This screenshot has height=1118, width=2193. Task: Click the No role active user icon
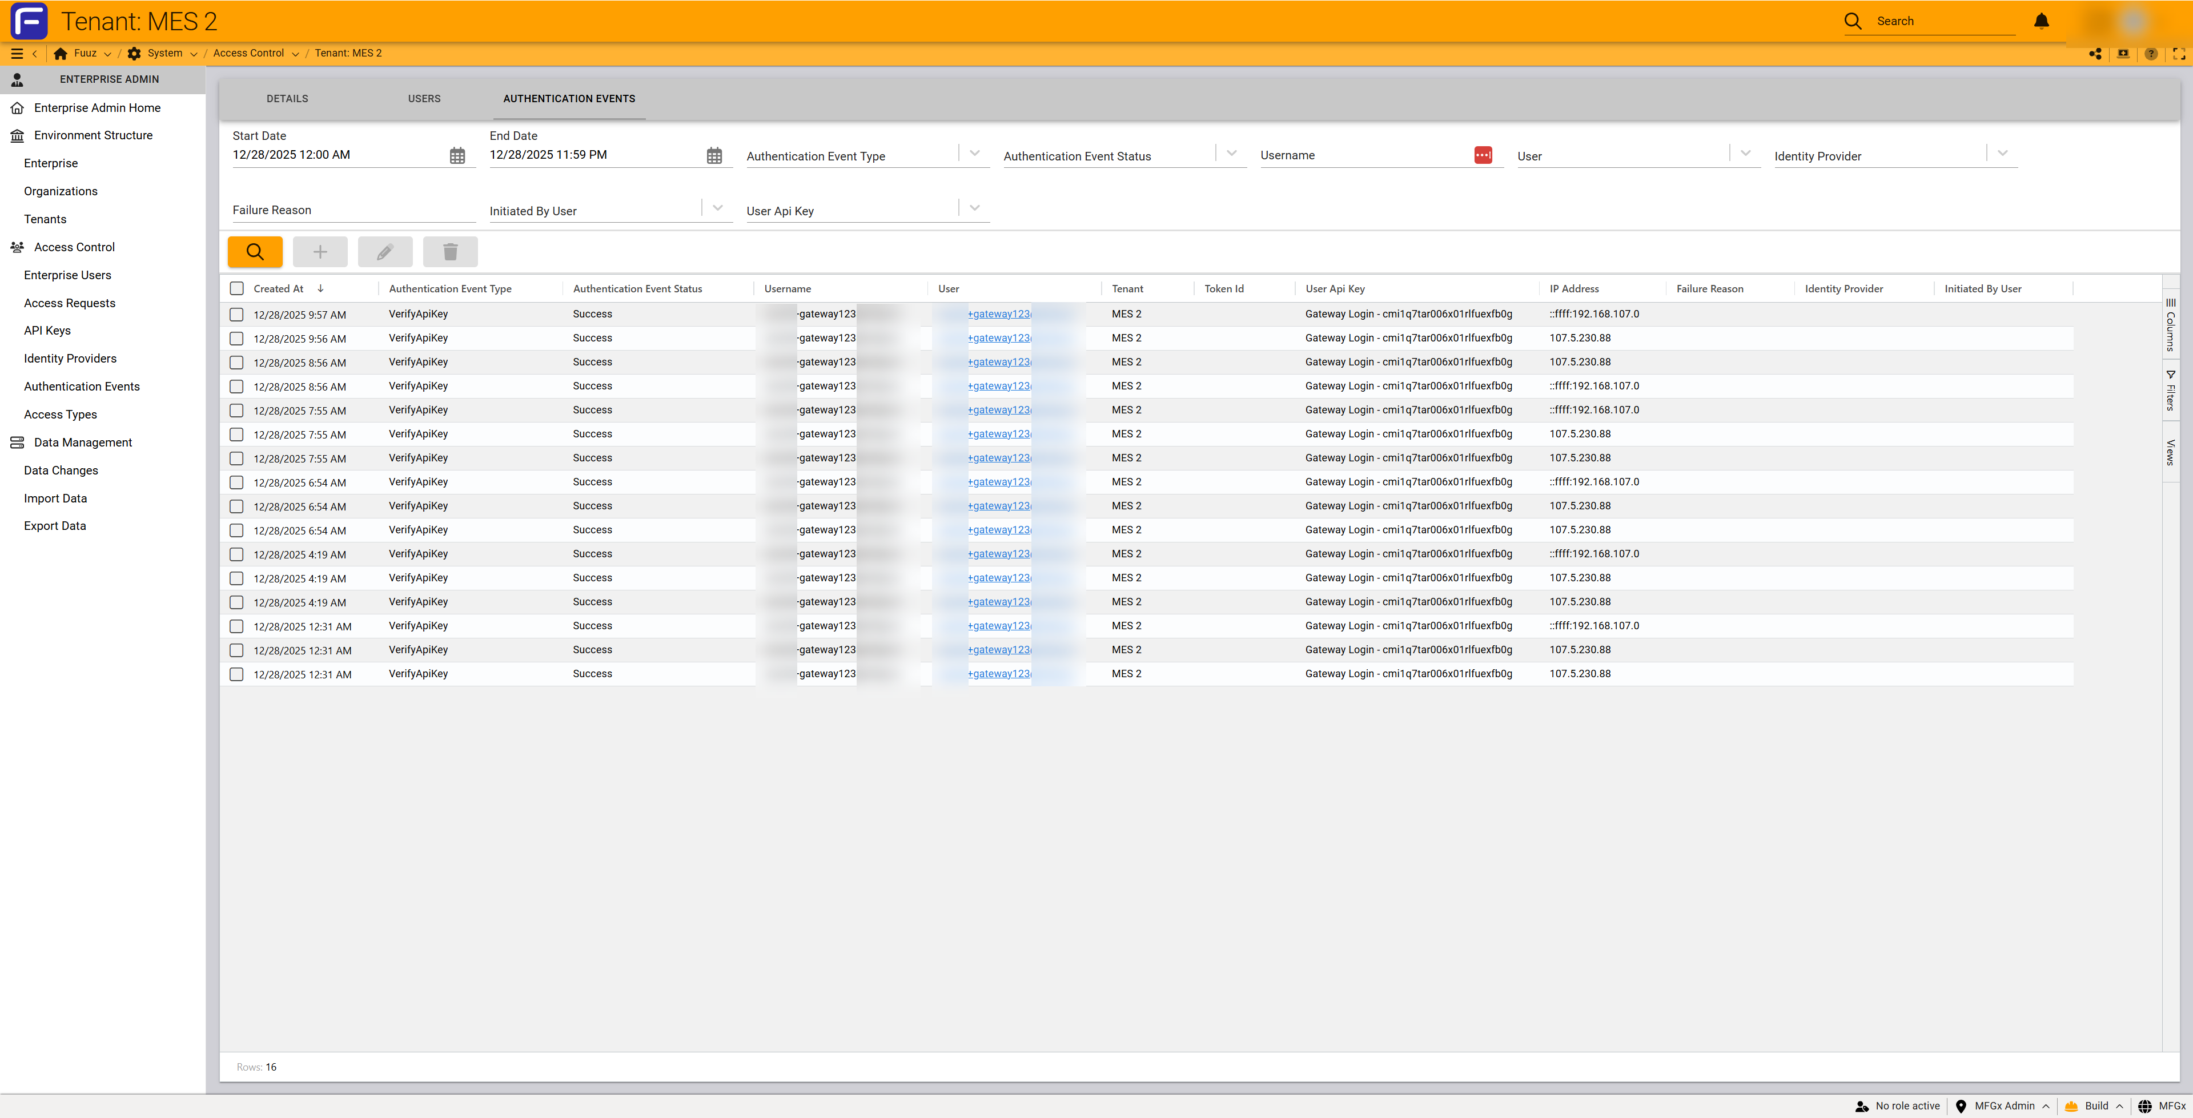click(x=1862, y=1106)
